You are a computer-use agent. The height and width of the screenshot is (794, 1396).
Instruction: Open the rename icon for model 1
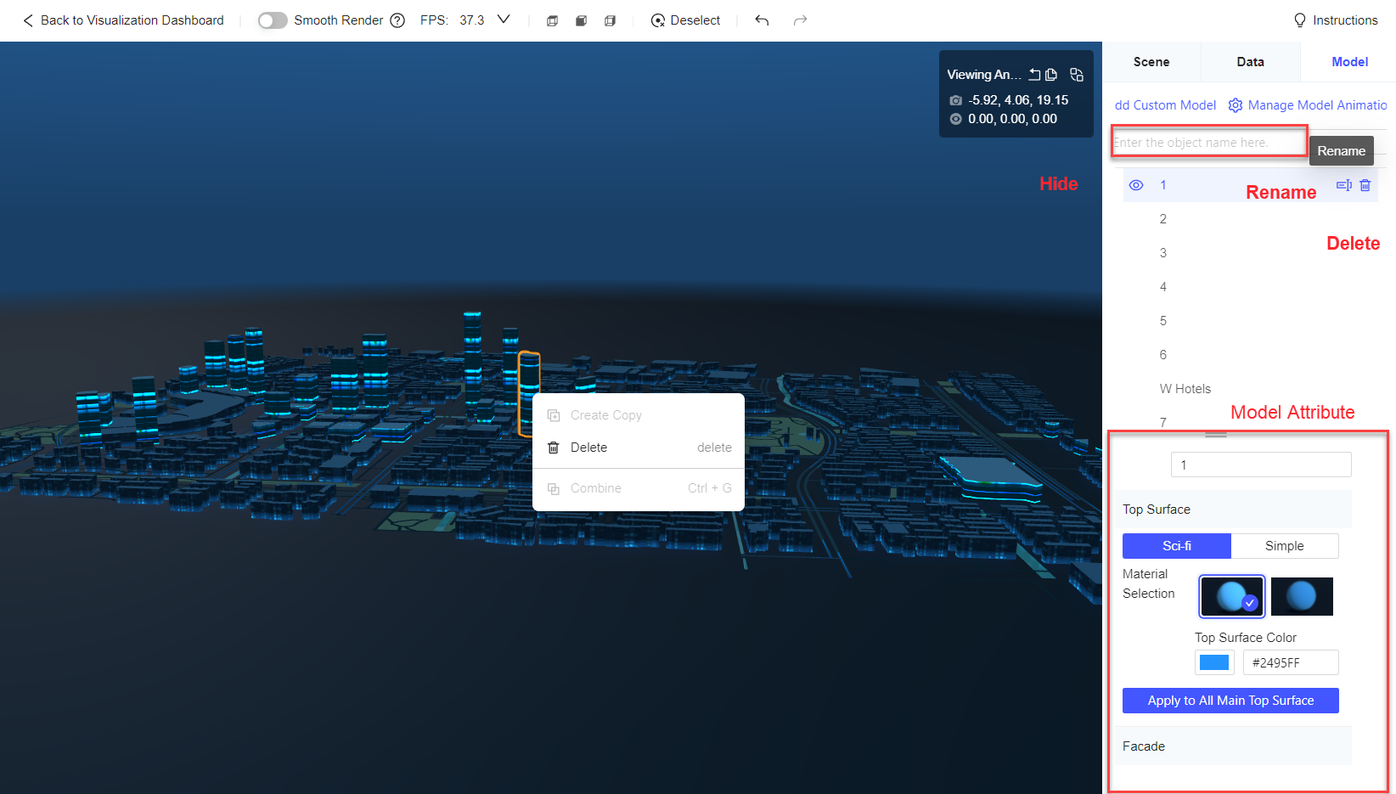[x=1344, y=184]
